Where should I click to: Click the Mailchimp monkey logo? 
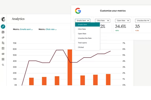pyautogui.click(x=3, y=19)
